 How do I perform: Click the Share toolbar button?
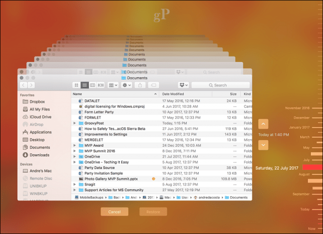click(140, 85)
